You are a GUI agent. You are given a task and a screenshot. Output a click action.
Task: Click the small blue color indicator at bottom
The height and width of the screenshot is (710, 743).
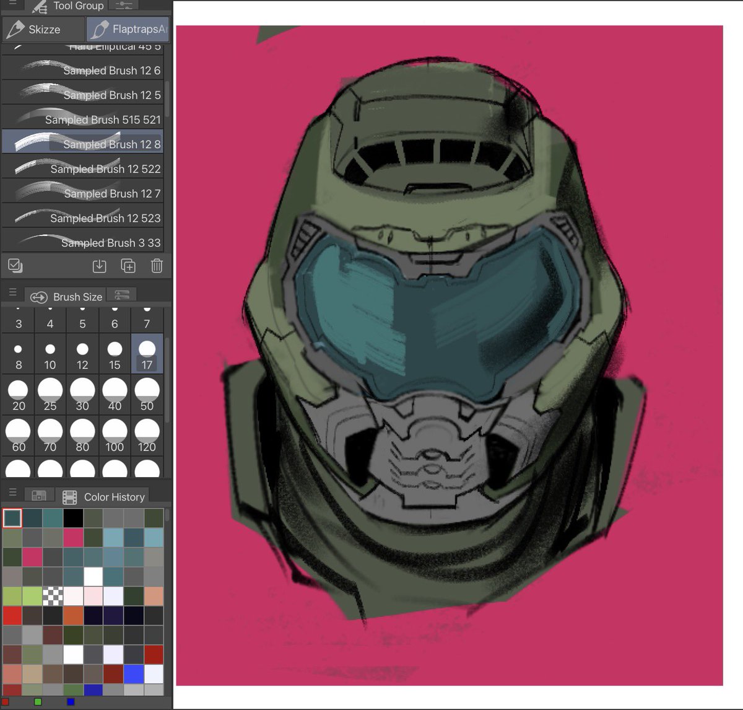point(71,702)
